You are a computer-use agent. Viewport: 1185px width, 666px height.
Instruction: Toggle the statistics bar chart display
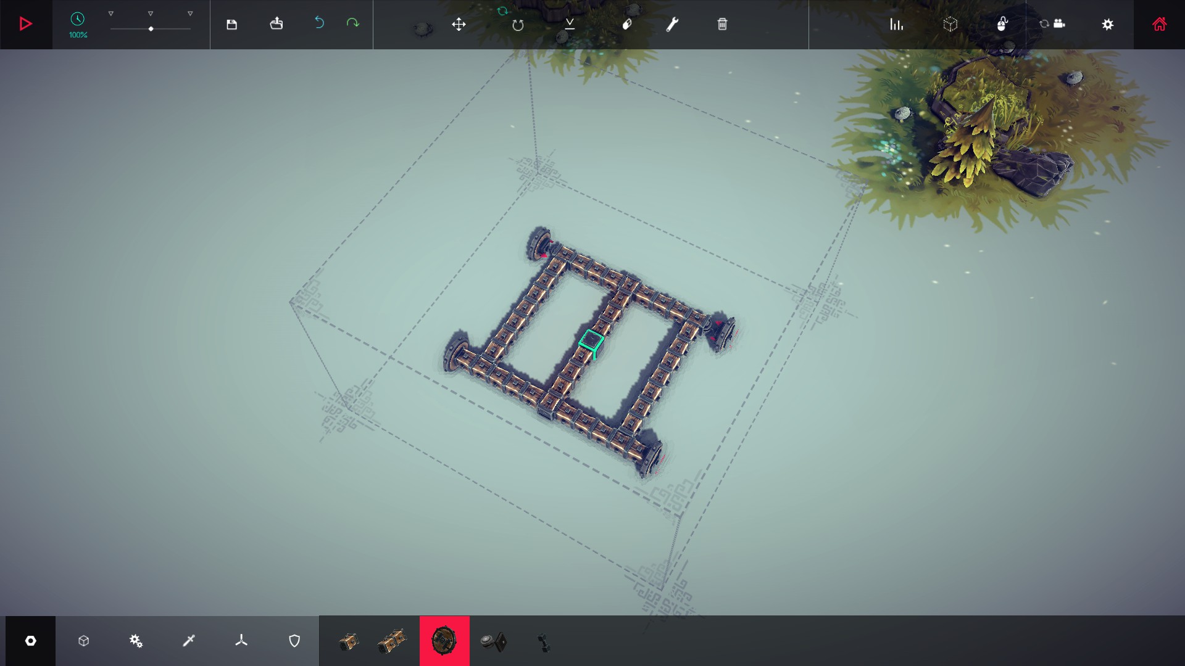click(x=896, y=24)
